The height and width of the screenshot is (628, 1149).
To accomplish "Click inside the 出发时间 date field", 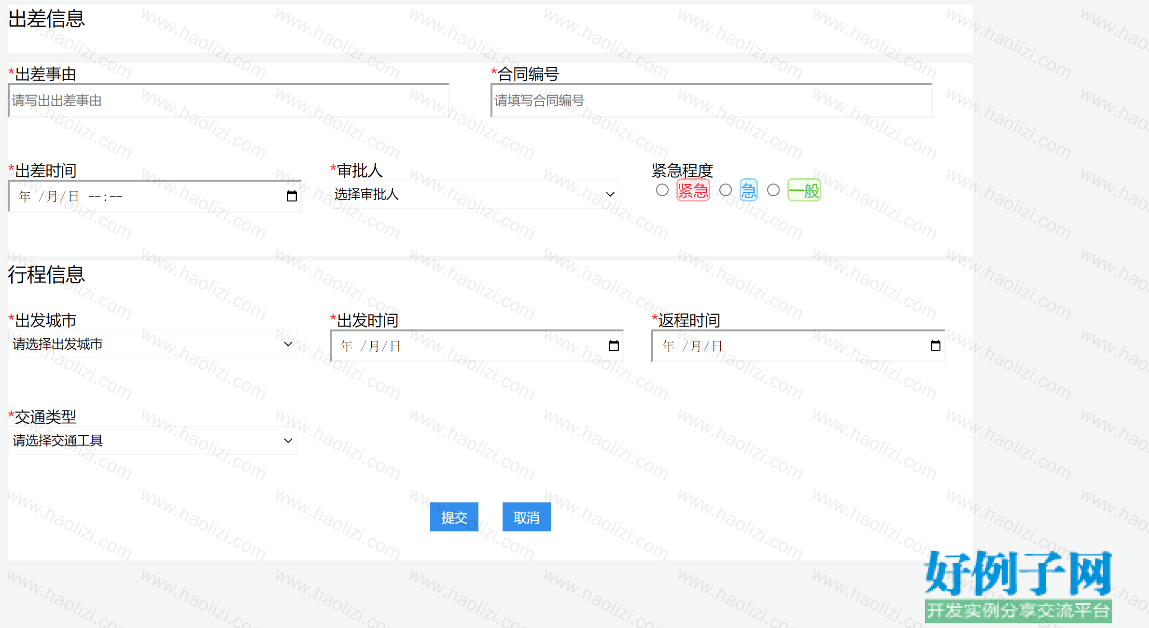I will (x=476, y=346).
